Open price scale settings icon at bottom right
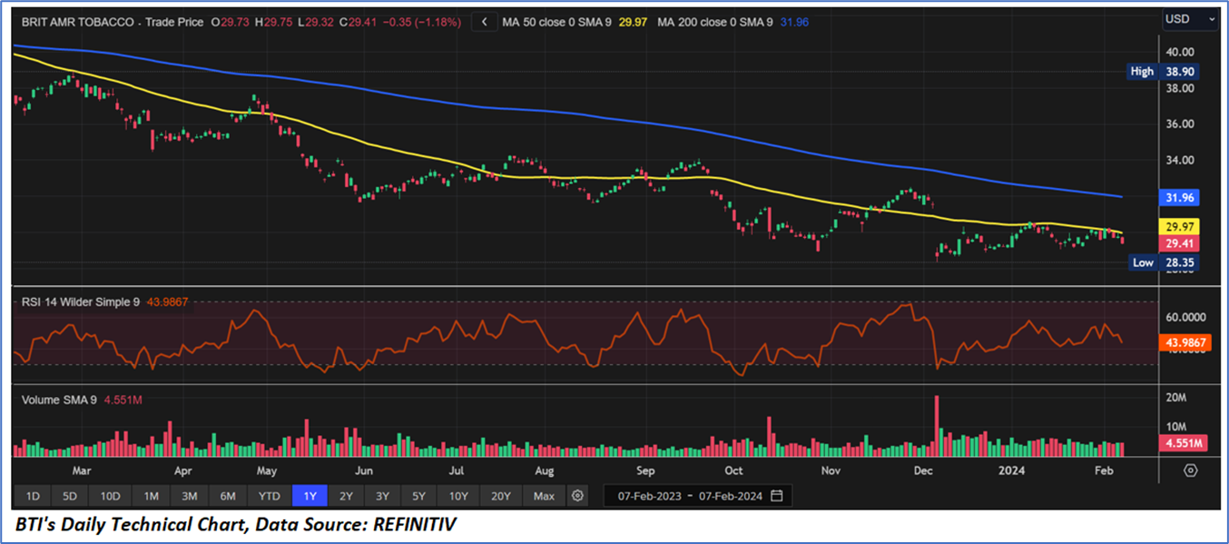 click(1191, 470)
